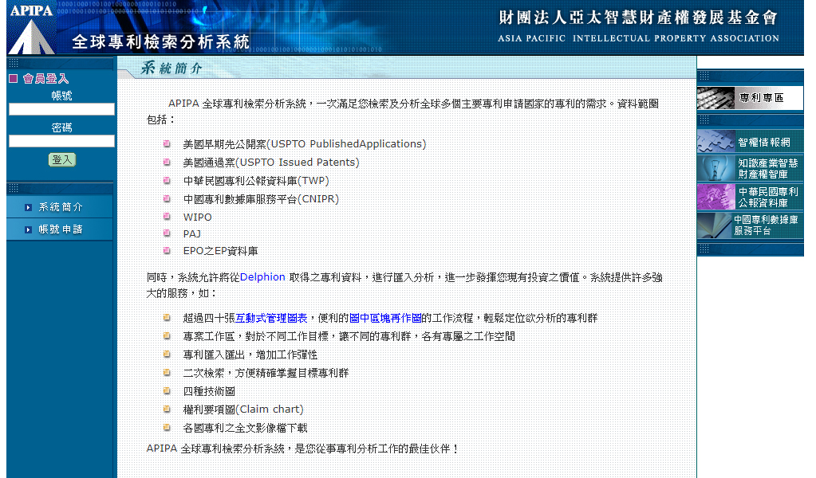Image resolution: width=816 pixels, height=478 pixels.
Task: Click the 密碼 field label
Action: click(x=61, y=127)
